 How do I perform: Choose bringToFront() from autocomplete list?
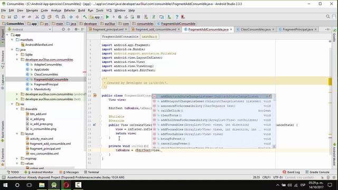click(212, 139)
